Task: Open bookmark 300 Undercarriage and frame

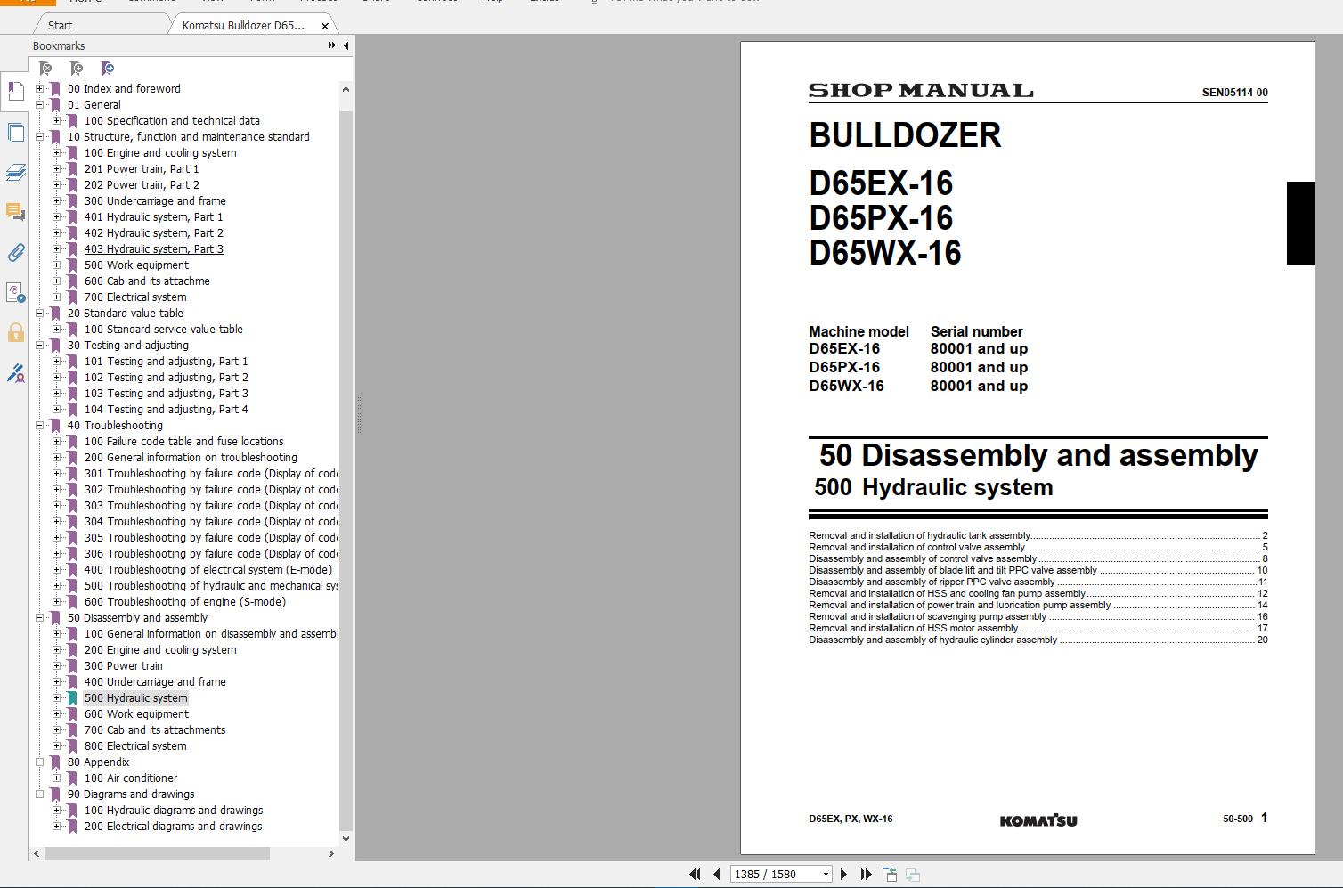Action: (x=155, y=201)
